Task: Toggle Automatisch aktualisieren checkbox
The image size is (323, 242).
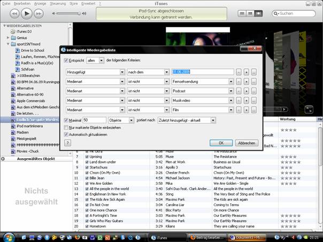Action: pyautogui.click(x=66, y=135)
